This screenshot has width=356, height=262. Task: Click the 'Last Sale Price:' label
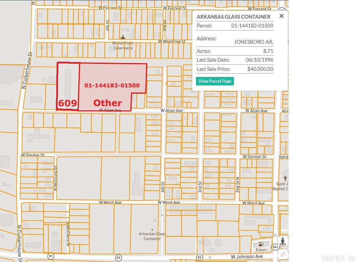coord(213,69)
